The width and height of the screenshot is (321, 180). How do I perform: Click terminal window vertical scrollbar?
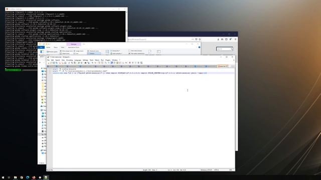[x=126, y=26]
